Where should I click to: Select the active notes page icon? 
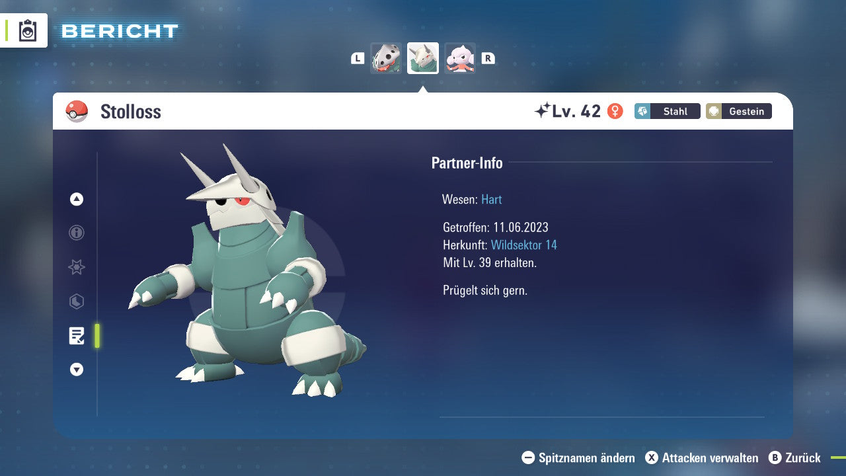click(x=77, y=336)
